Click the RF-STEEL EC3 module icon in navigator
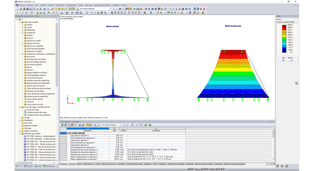 click(25, 141)
